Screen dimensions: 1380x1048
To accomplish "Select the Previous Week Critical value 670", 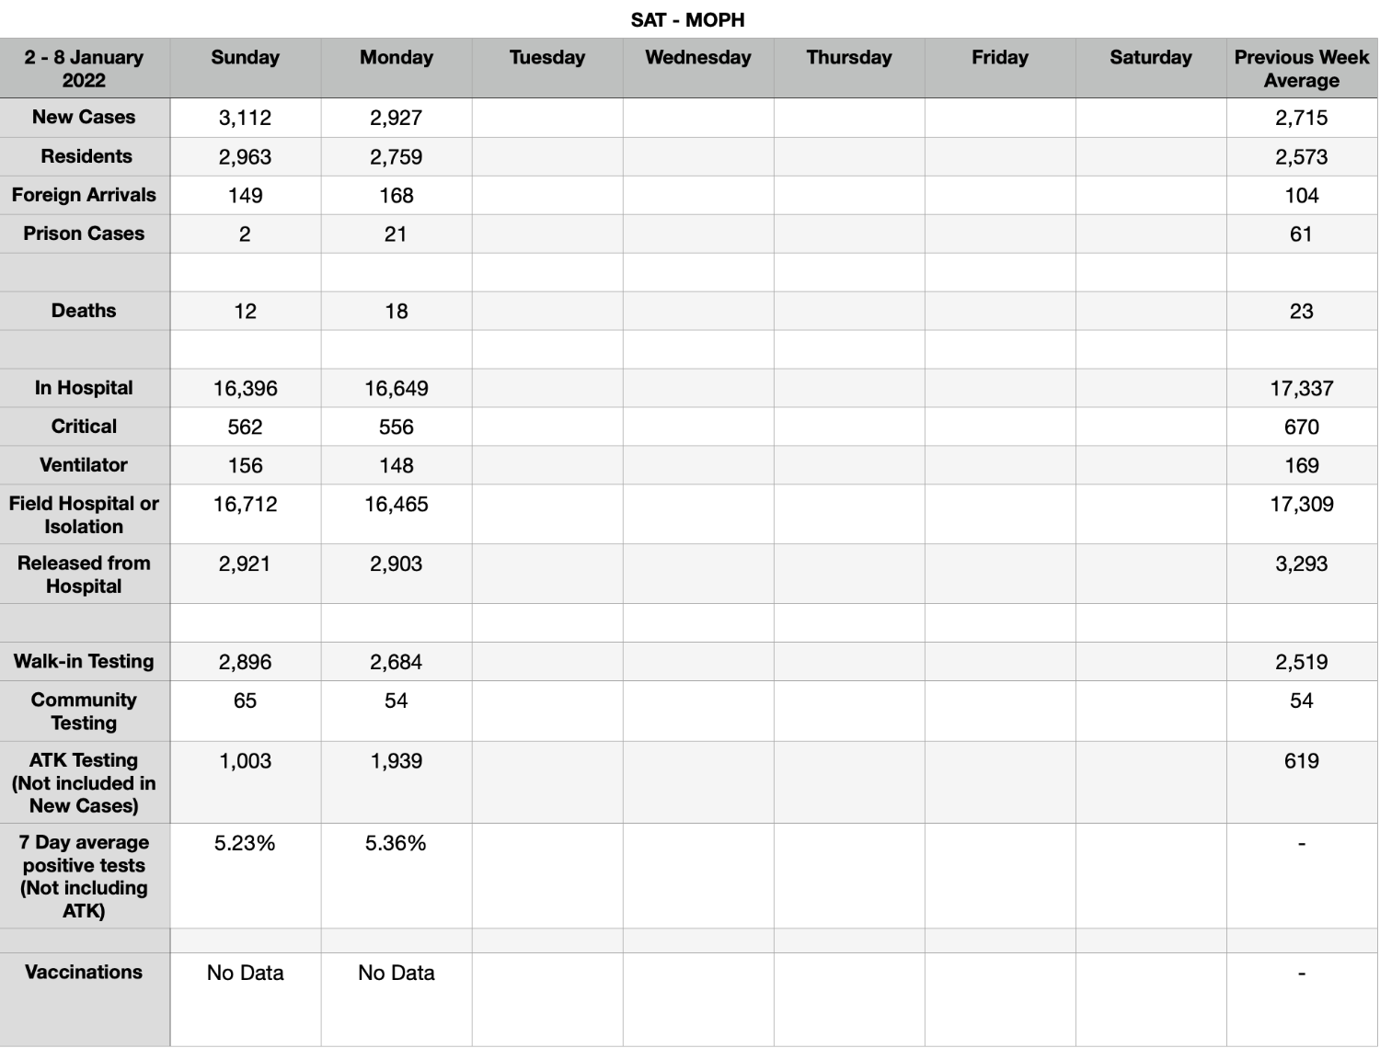I will (1302, 427).
